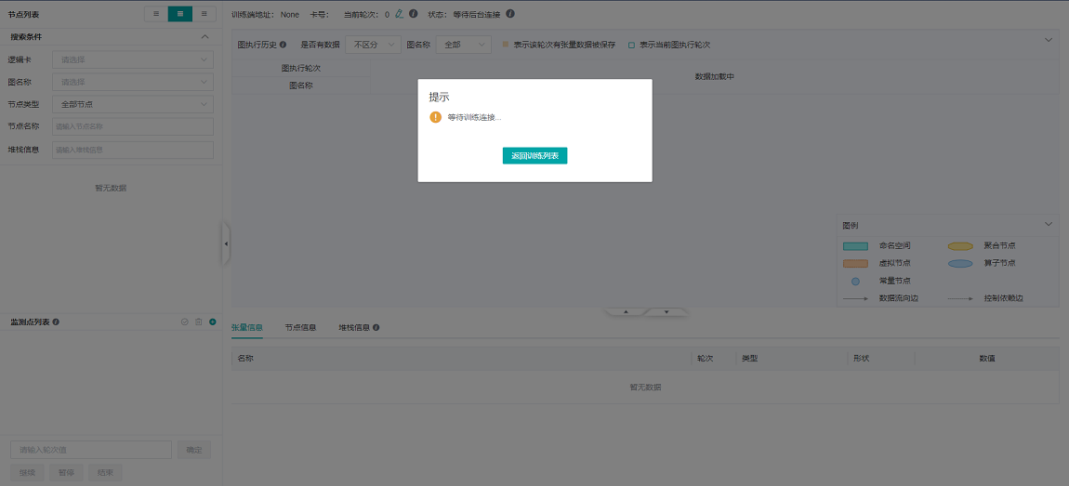The height and width of the screenshot is (486, 1069).
Task: Select the 张量信息 tab
Action: pyautogui.click(x=247, y=328)
